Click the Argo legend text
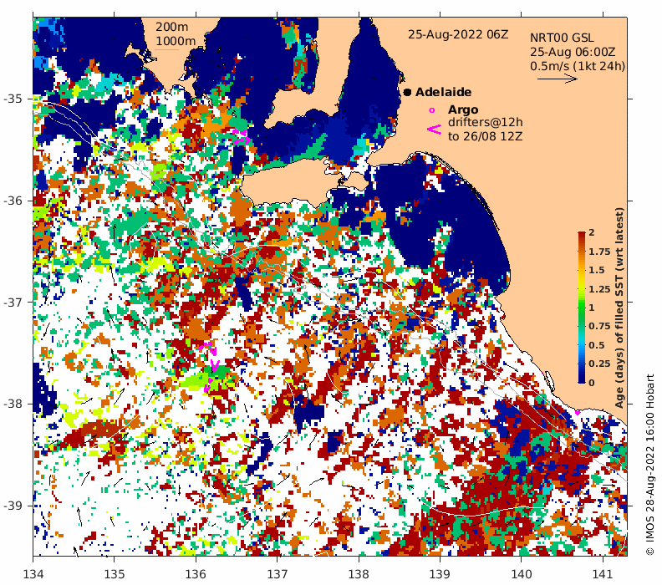Screen dimensions: 662x585 click(463, 109)
